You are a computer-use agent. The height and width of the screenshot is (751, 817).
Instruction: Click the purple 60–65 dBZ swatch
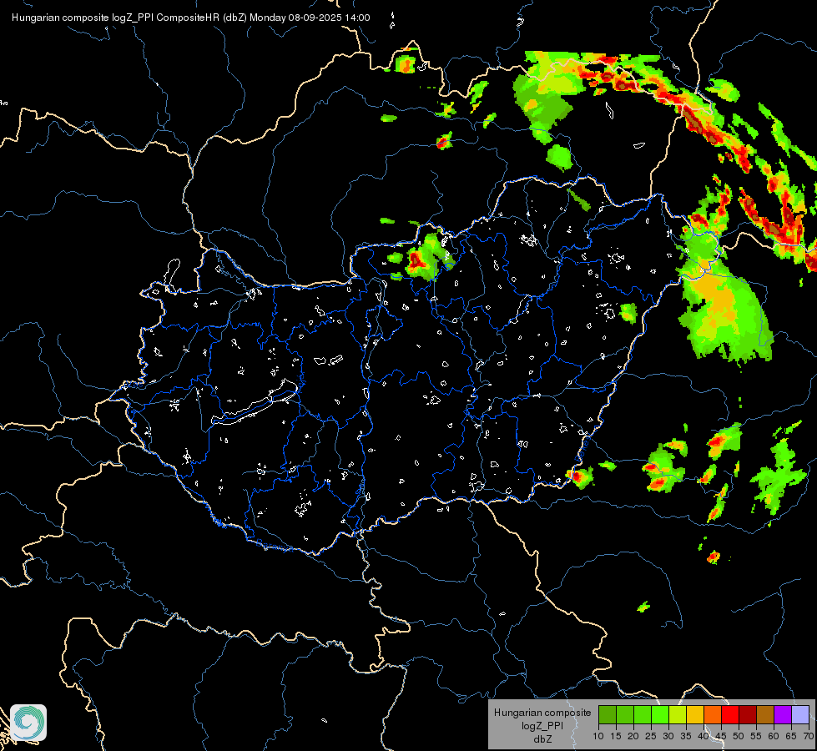pos(783,714)
